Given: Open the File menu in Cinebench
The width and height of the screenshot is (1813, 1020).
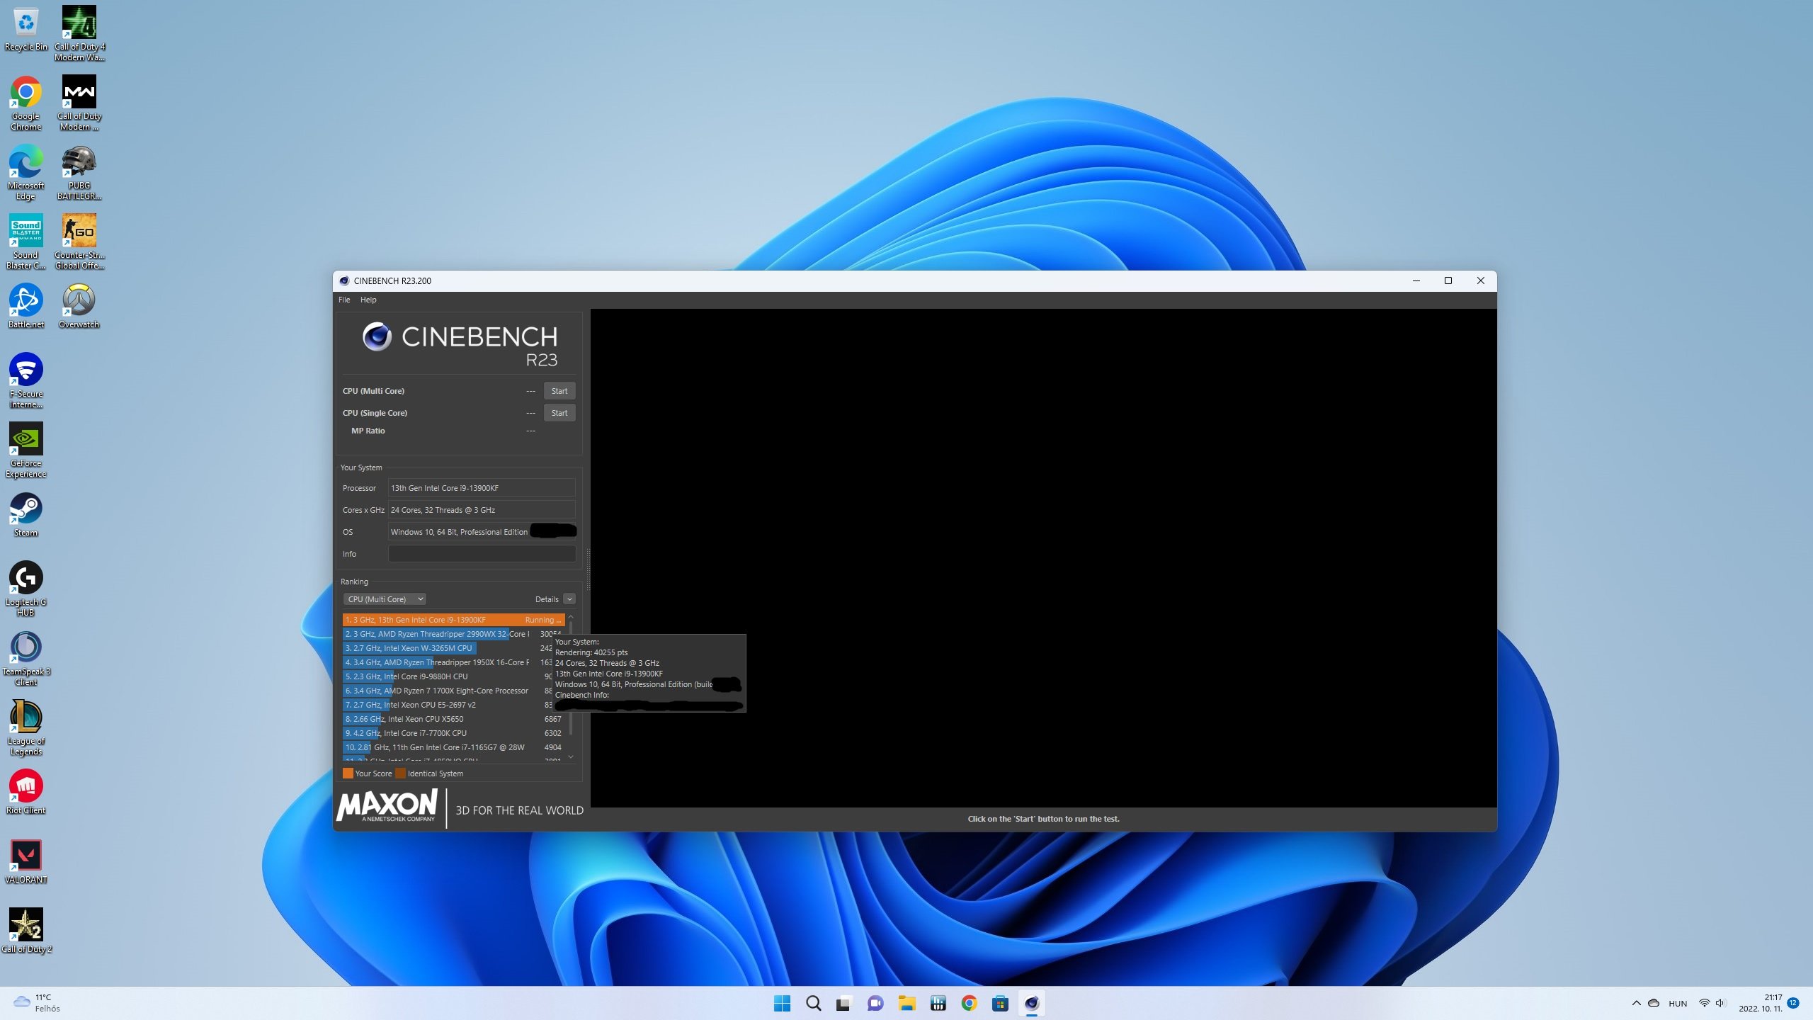Looking at the screenshot, I should point(343,300).
